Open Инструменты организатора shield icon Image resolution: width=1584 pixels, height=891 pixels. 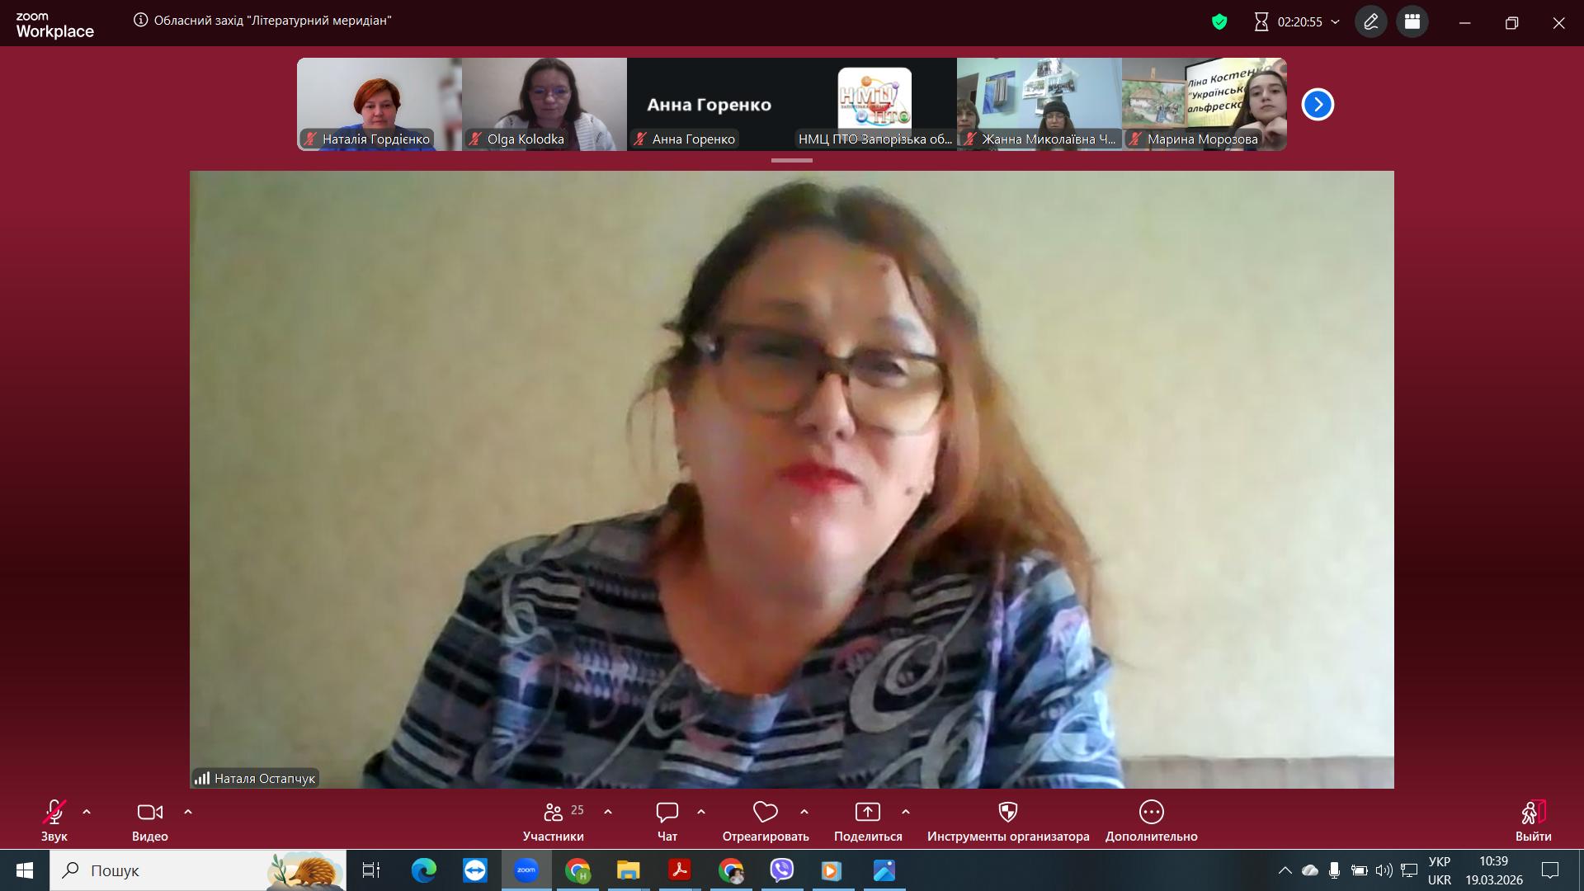click(x=1007, y=813)
